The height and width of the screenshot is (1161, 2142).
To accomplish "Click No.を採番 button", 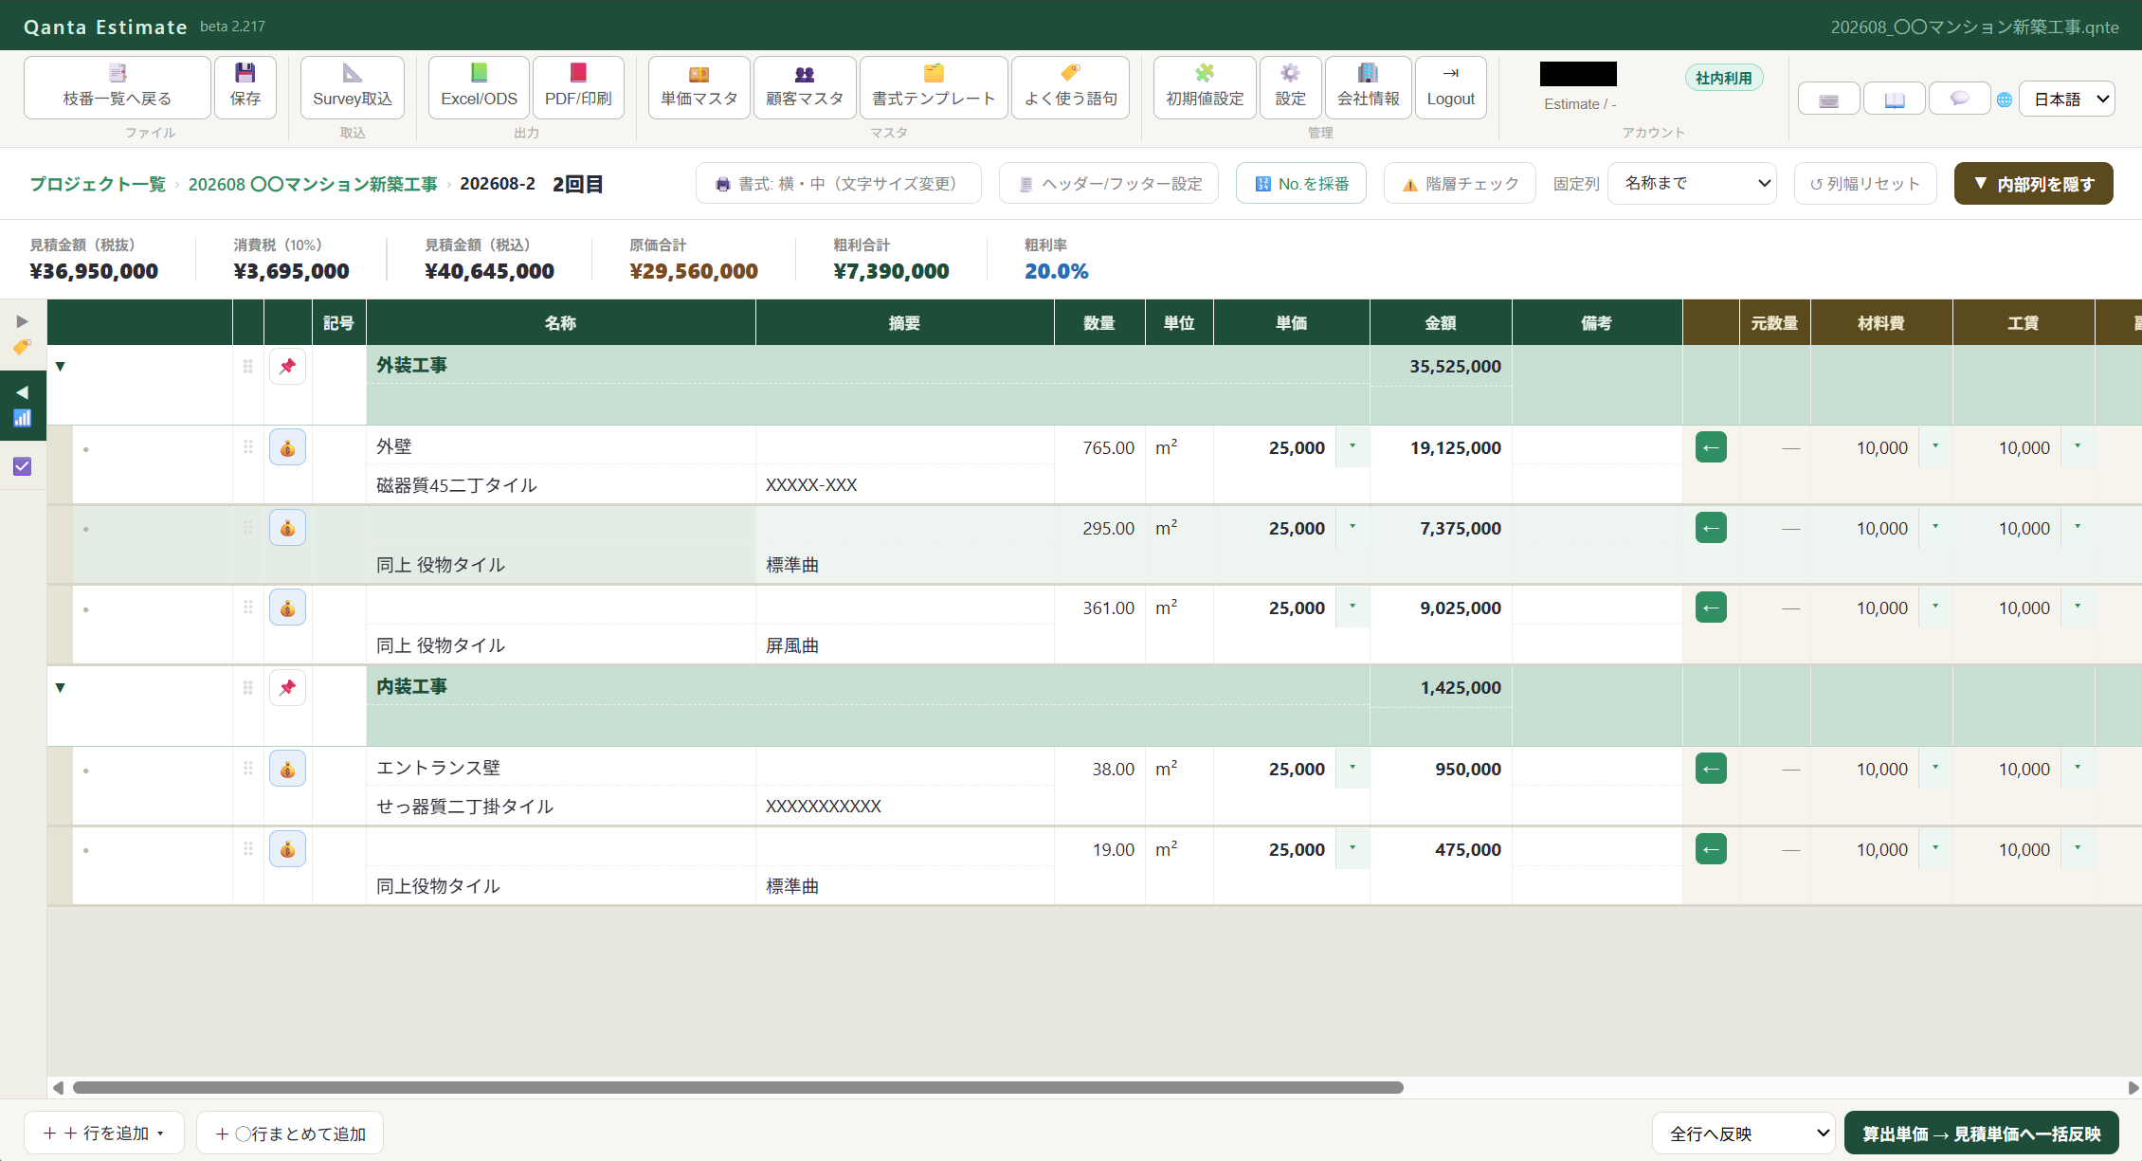I will [x=1301, y=184].
